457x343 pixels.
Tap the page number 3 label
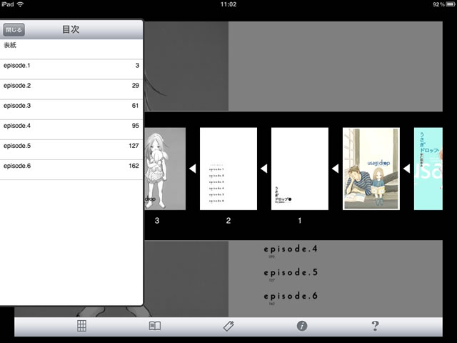(x=157, y=221)
